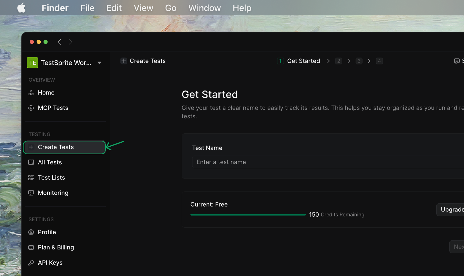Click the plus icon beside sidebar Create Tests

click(31, 147)
